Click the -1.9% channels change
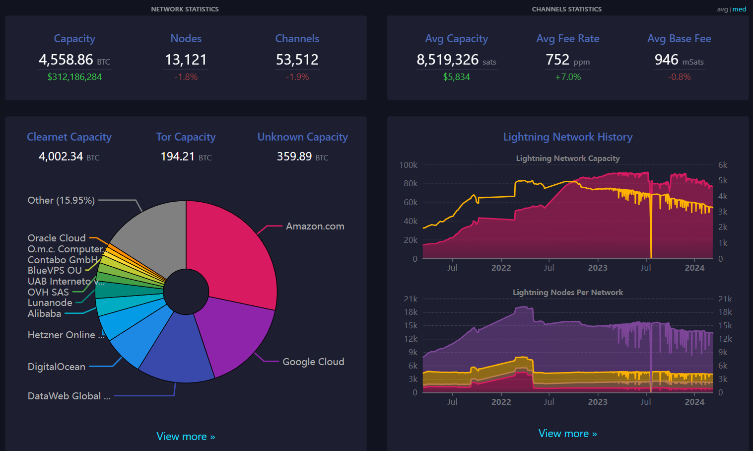The image size is (753, 451). tap(297, 77)
